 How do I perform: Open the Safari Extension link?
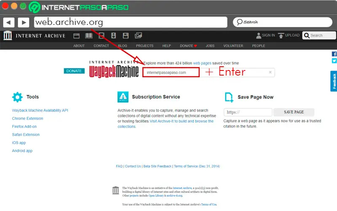tap(26, 135)
